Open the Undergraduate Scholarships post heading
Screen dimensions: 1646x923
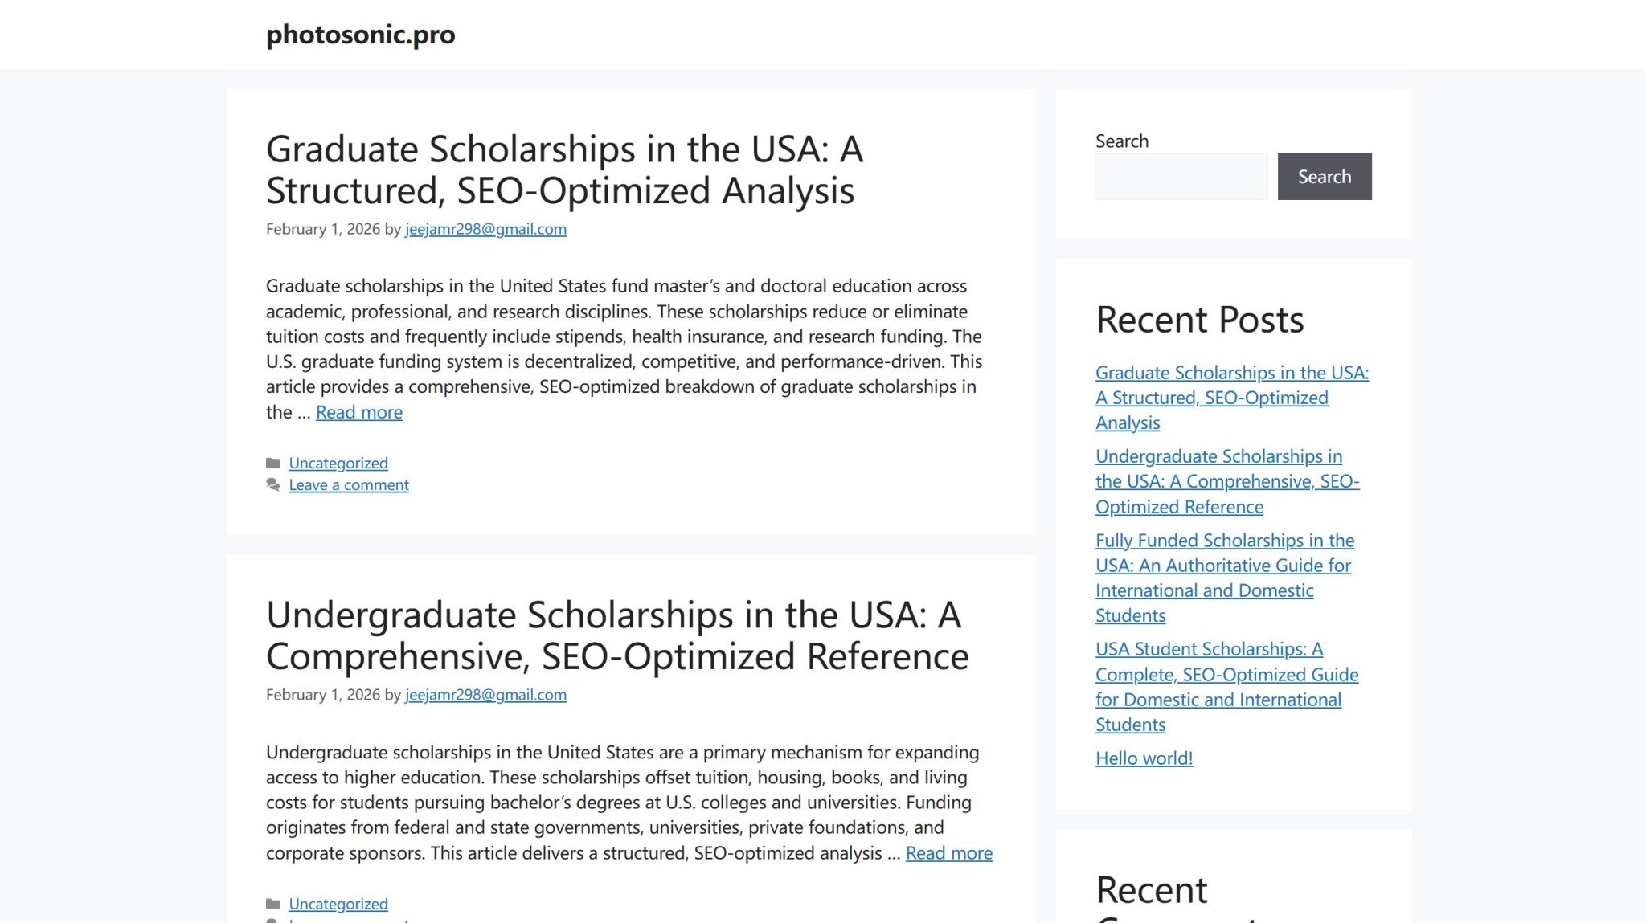point(616,635)
